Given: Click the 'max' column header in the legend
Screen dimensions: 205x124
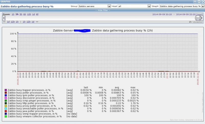Looking at the screenshot, I should (x=133, y=87).
